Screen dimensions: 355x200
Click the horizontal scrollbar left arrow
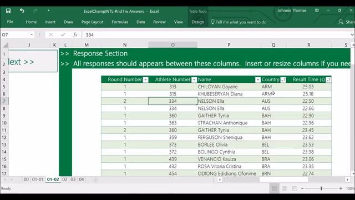coord(220,180)
